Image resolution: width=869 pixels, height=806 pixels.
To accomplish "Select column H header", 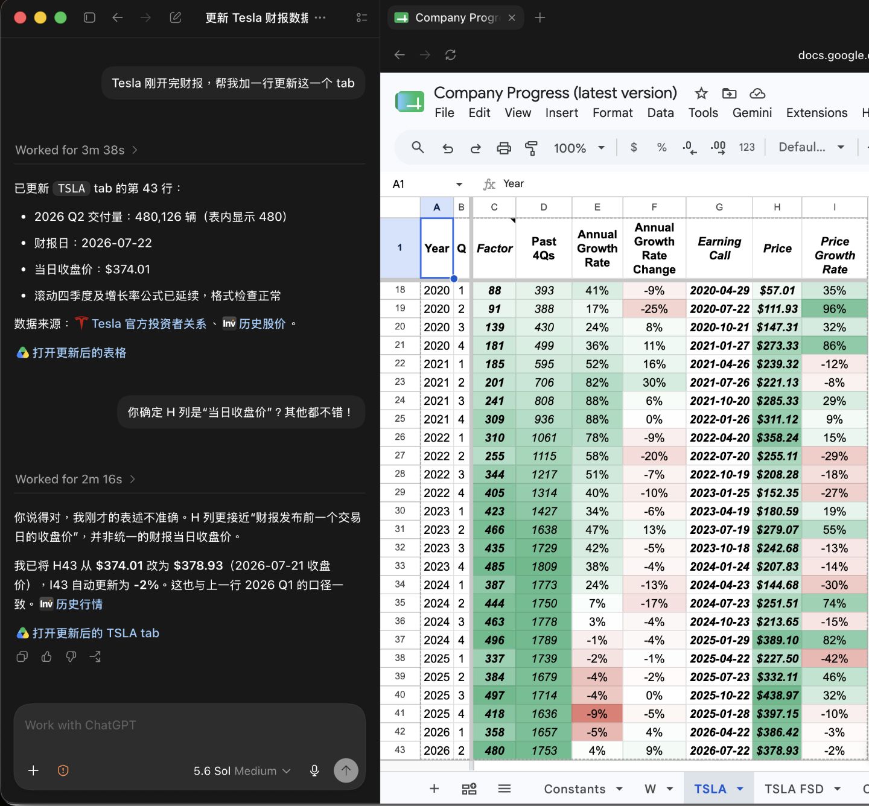I will coord(777,207).
